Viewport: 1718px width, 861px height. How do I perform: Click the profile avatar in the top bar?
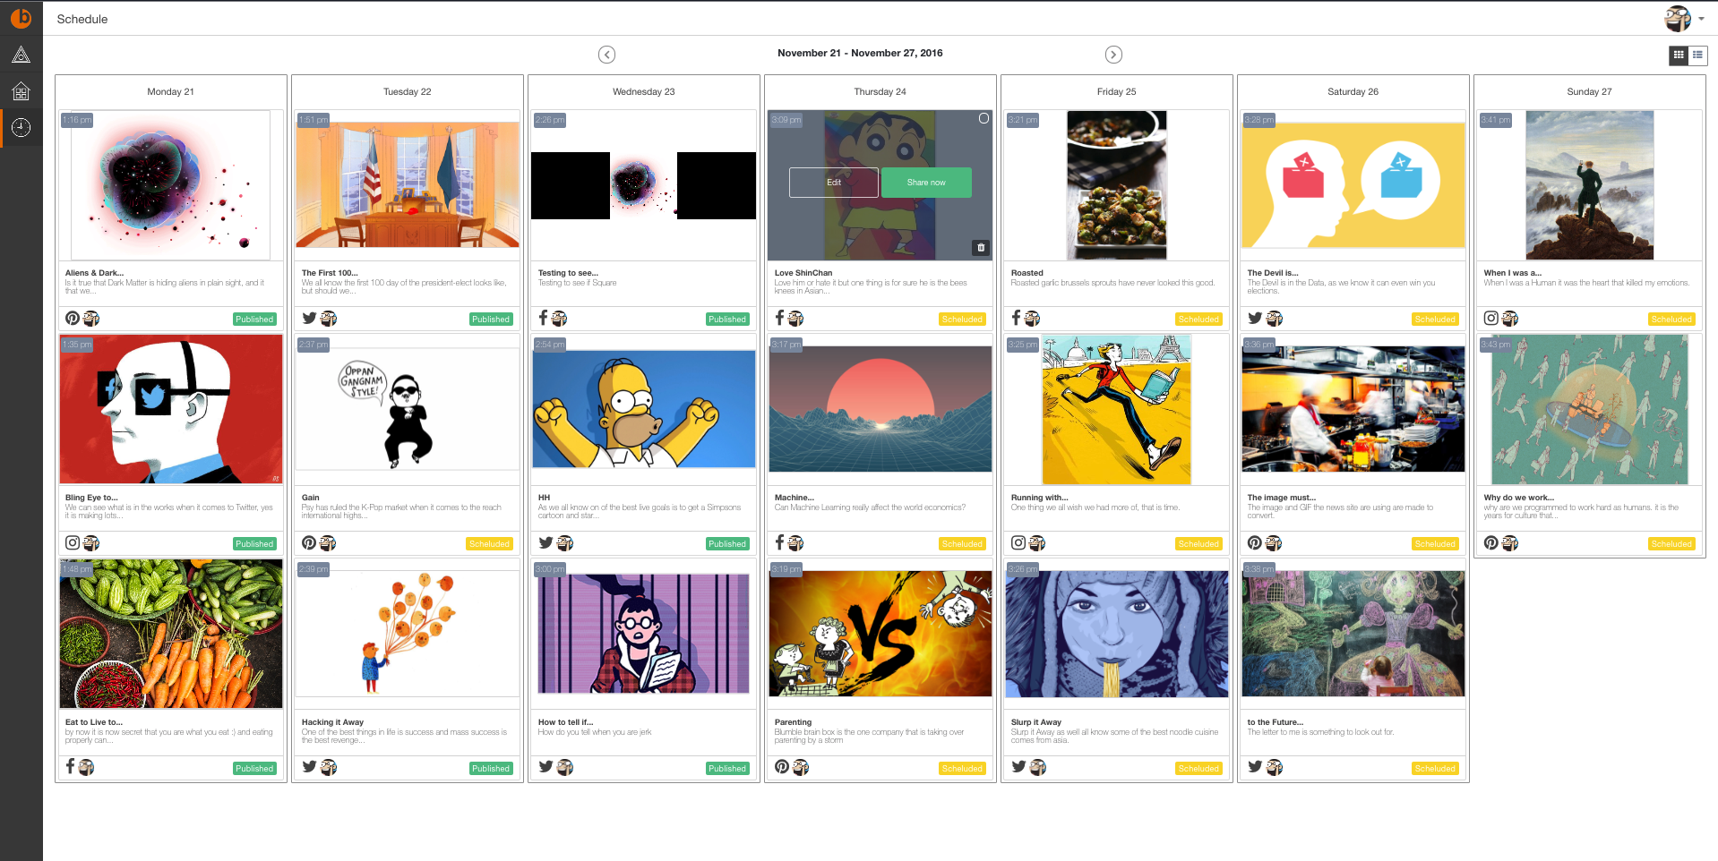click(1678, 18)
